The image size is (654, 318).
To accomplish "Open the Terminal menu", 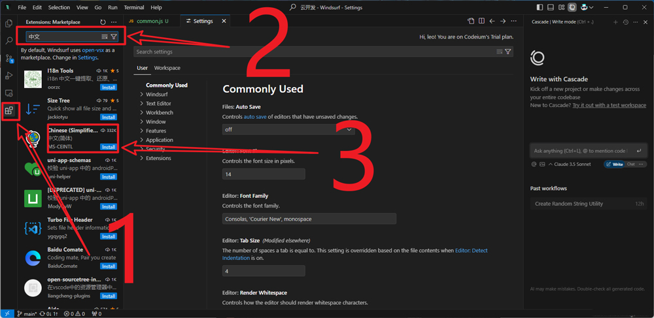I will (133, 7).
